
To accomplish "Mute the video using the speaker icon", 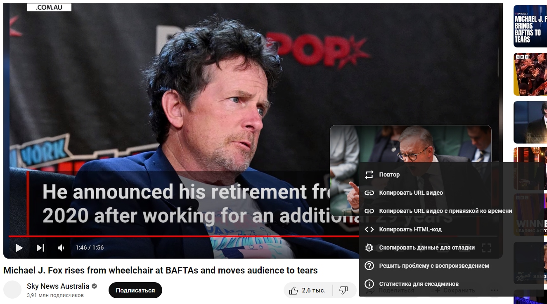I will 61,248.
